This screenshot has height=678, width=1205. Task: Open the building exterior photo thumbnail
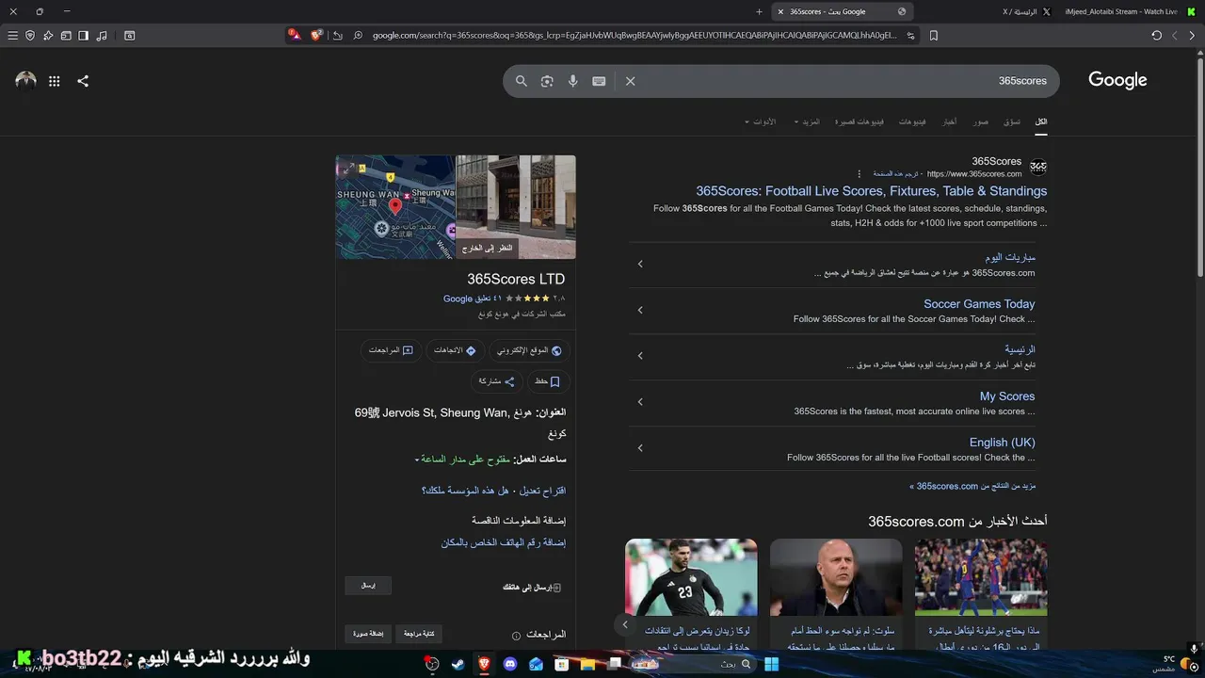click(516, 207)
